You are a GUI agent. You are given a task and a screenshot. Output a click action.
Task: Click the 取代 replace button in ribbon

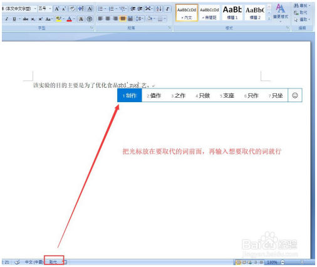(301, 13)
